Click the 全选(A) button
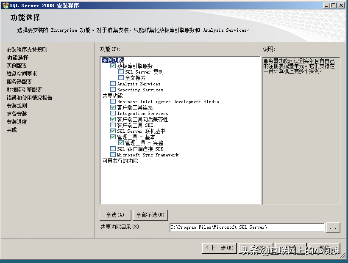348x263 pixels. (115, 215)
